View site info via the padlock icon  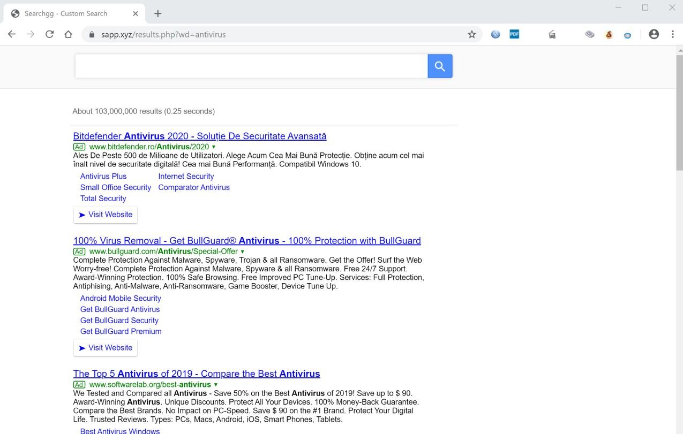[x=92, y=34]
